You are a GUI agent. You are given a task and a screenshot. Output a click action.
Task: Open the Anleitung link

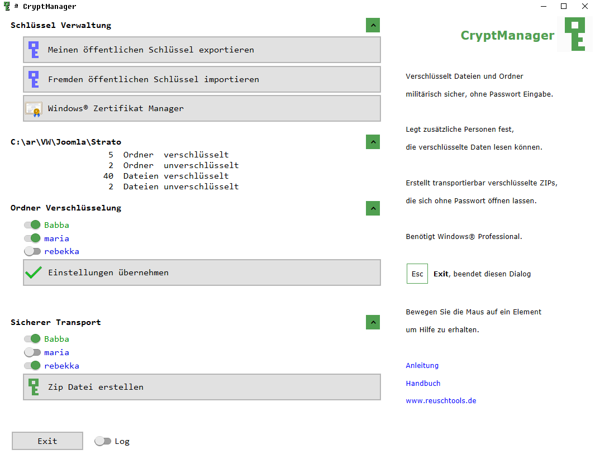[422, 365]
